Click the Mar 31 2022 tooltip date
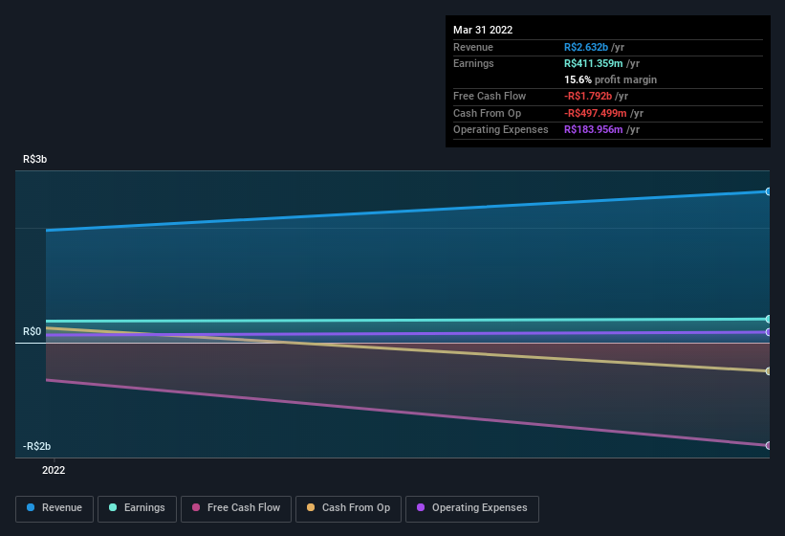The width and height of the screenshot is (785, 536). click(x=483, y=30)
